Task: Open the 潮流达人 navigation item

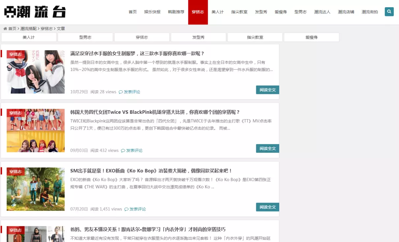Action: [322, 12]
